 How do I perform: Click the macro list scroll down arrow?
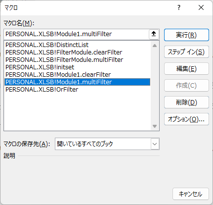pos(155,126)
